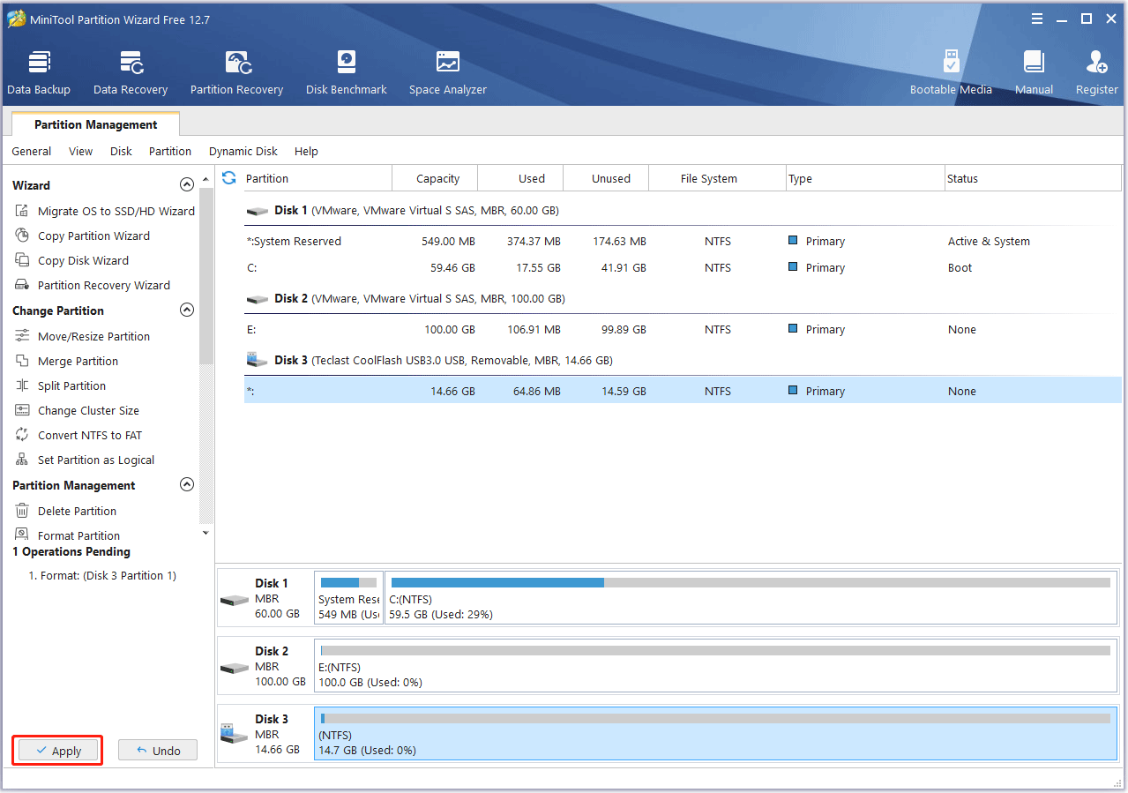
Task: Open Copy Disk Wizard
Action: 72,260
